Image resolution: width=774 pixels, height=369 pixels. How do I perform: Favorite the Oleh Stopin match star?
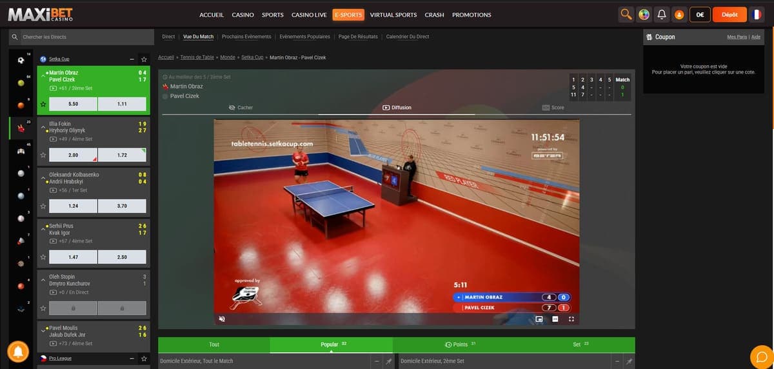pyautogui.click(x=43, y=308)
